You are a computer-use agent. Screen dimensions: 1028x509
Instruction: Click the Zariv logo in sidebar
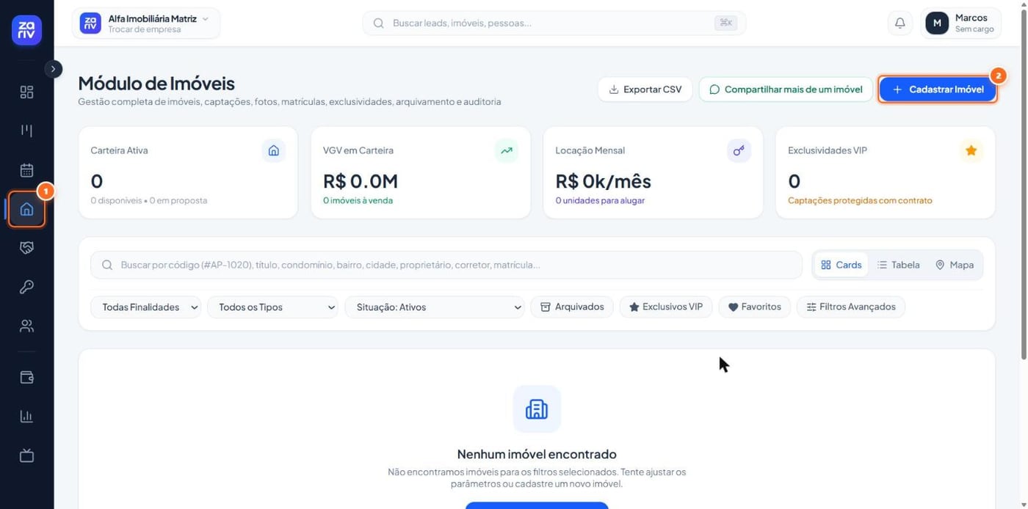coord(26,30)
